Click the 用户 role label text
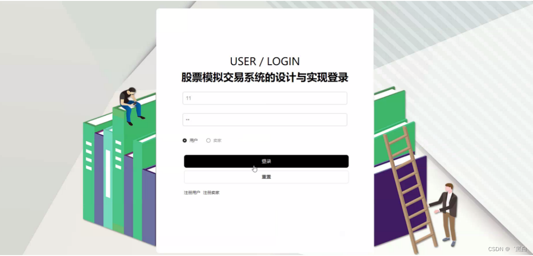The width and height of the screenshot is (533, 256). point(193,140)
